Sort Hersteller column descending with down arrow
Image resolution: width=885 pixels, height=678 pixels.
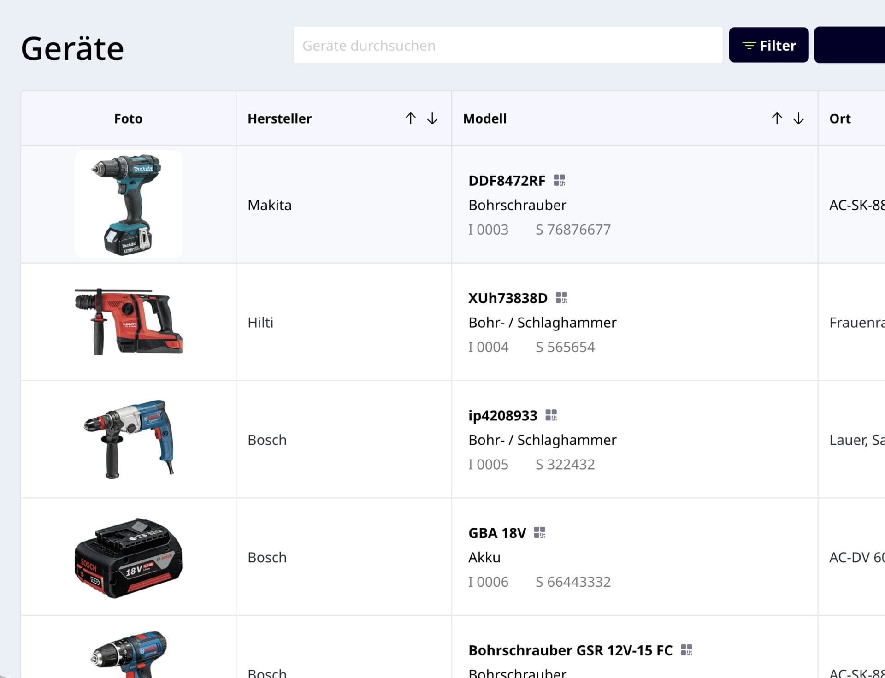tap(432, 118)
